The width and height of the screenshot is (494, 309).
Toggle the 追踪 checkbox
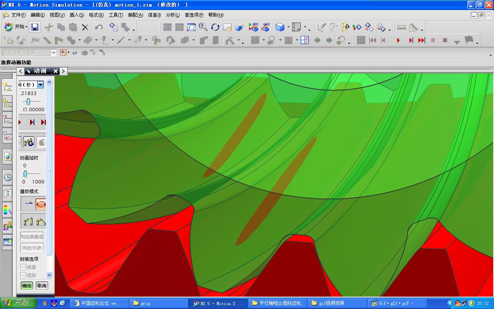(23, 275)
